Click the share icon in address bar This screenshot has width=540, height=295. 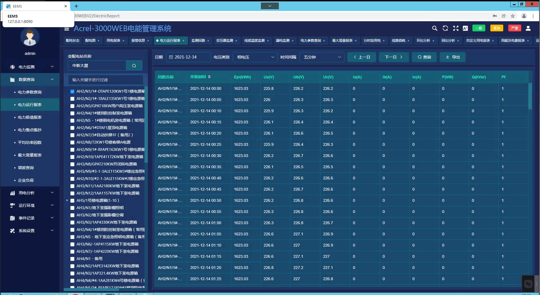click(x=504, y=16)
